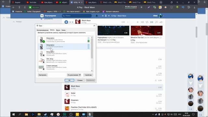The image size is (208, 117).
Task: Adjust the player volume slider
Action: coord(131,22)
